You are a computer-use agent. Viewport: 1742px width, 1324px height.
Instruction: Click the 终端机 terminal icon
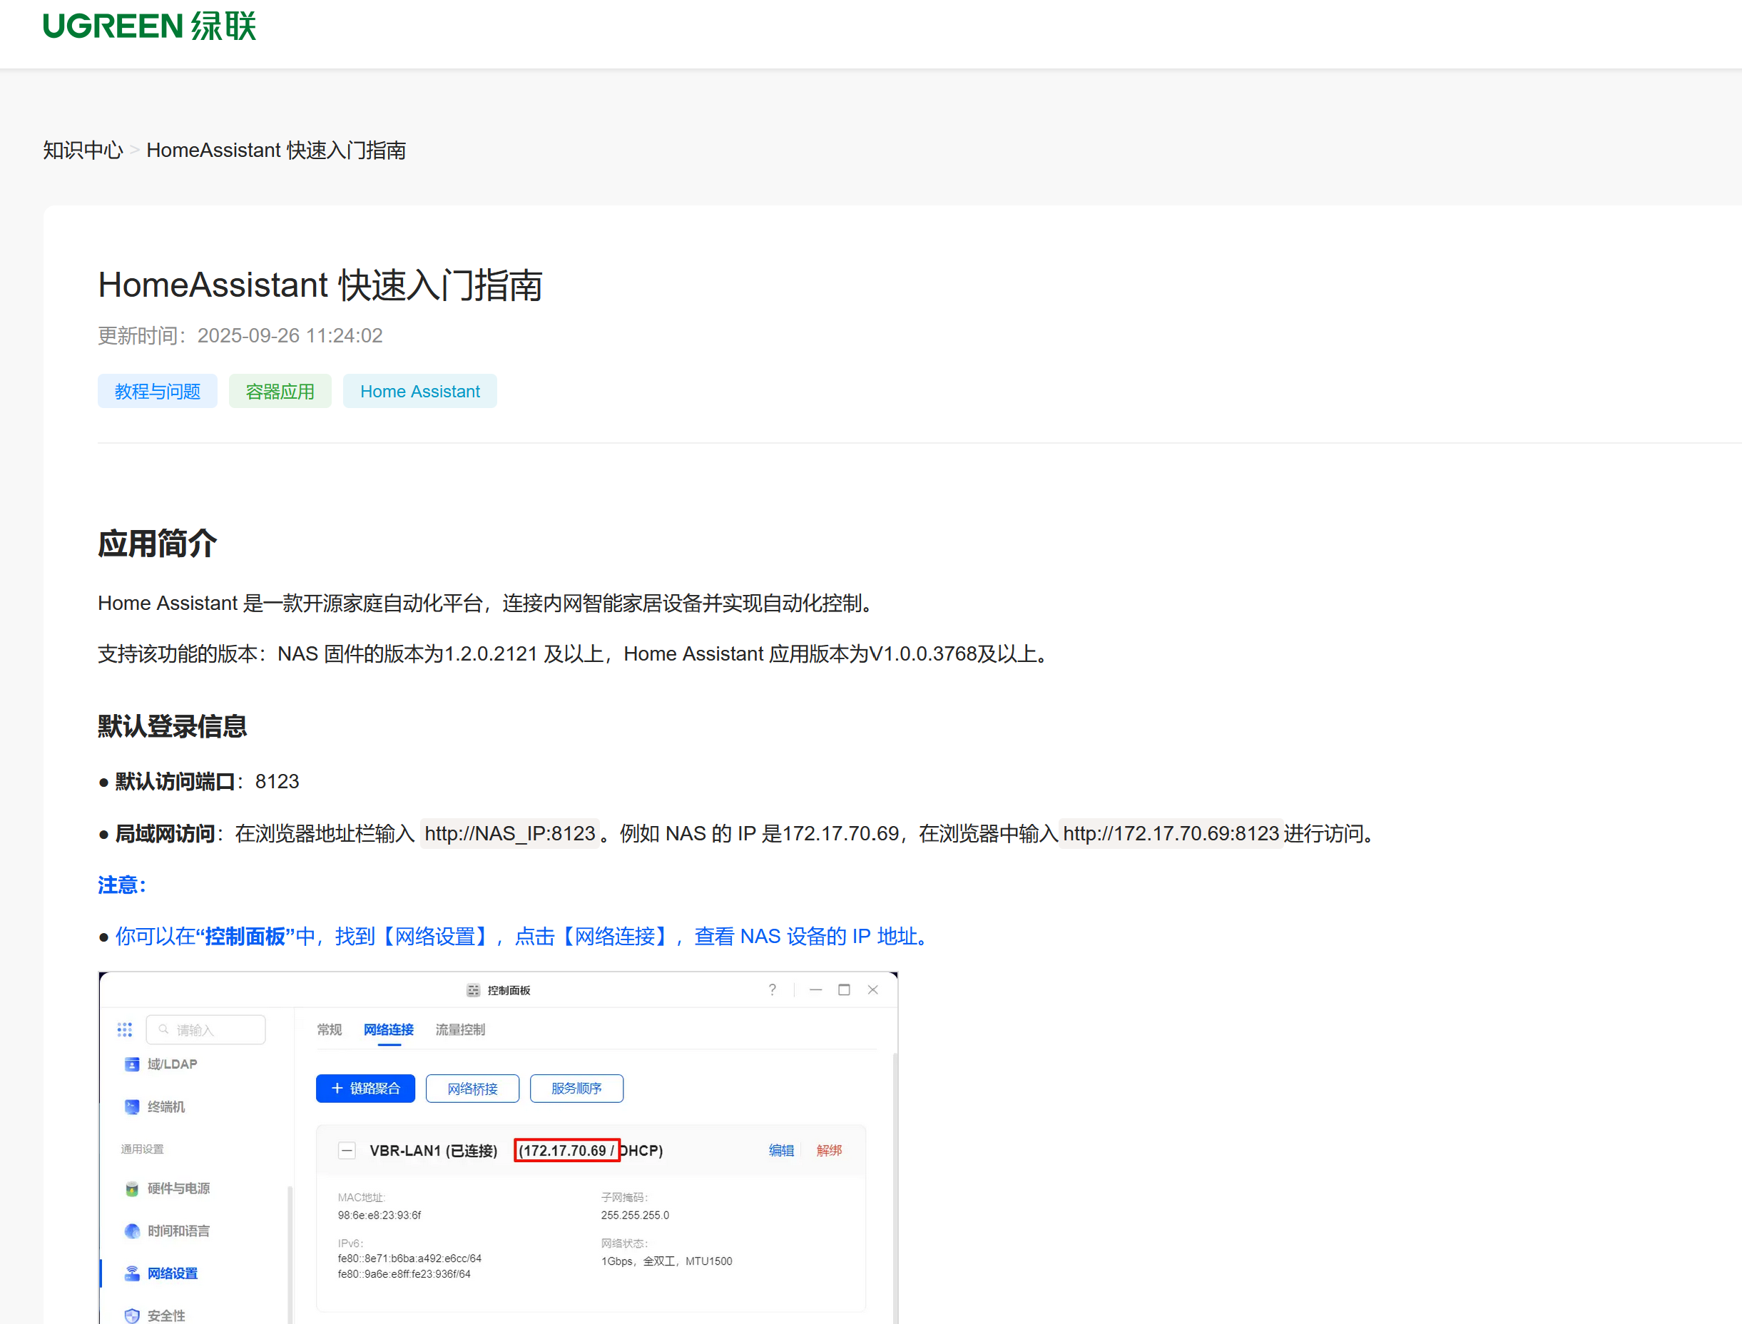click(x=131, y=1106)
